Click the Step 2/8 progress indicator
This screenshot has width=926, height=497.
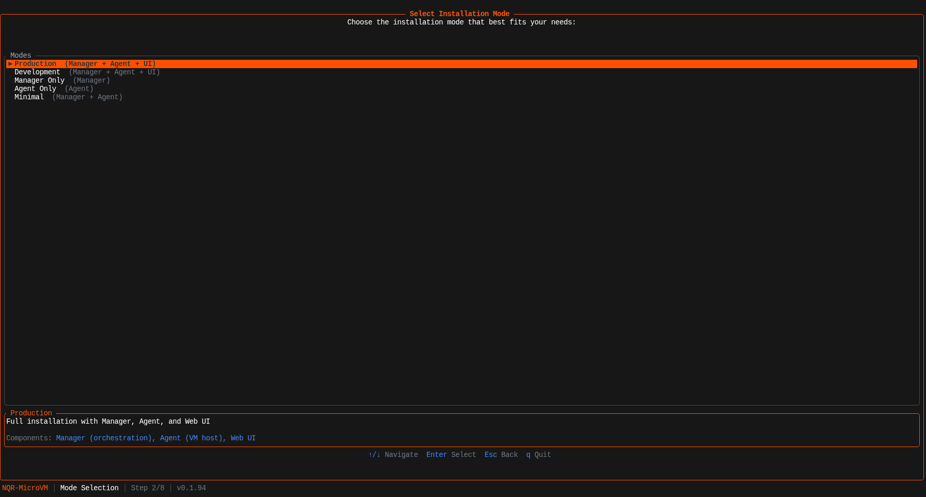coord(148,488)
